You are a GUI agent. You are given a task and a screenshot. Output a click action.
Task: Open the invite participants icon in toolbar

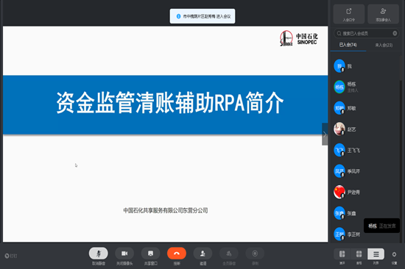(202, 254)
